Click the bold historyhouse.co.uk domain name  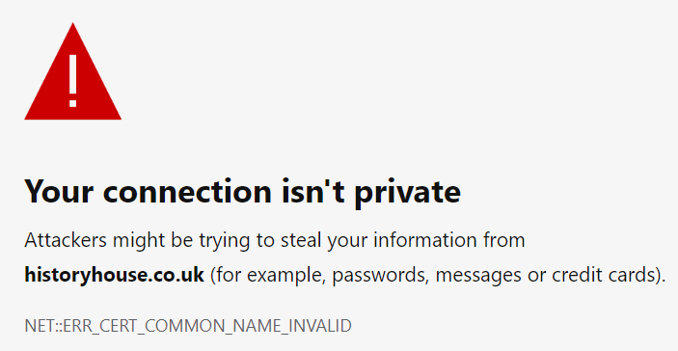point(114,275)
